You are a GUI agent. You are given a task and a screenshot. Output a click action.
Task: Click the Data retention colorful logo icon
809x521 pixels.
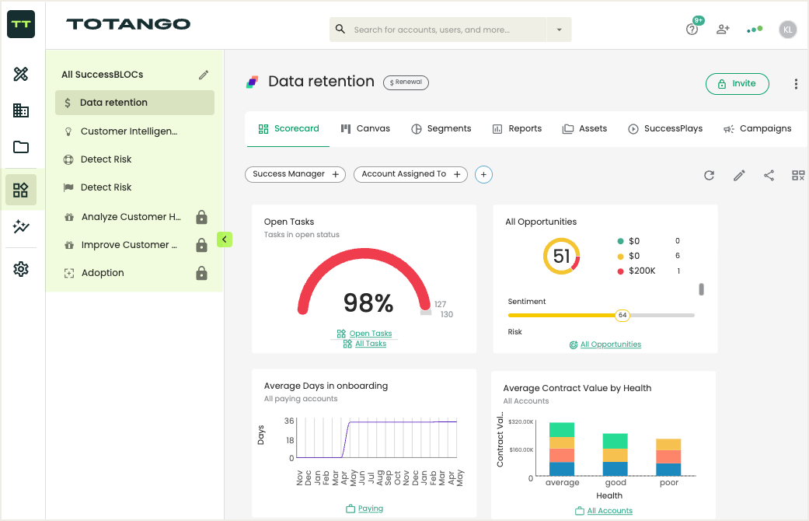click(x=252, y=82)
